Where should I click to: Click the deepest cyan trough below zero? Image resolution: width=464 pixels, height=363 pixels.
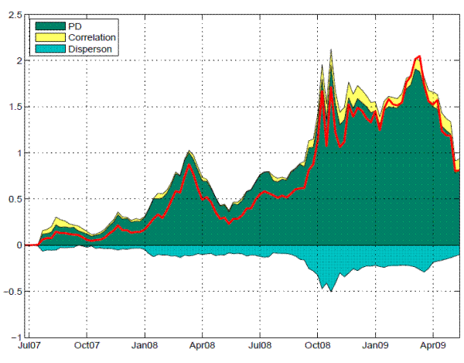(x=331, y=286)
